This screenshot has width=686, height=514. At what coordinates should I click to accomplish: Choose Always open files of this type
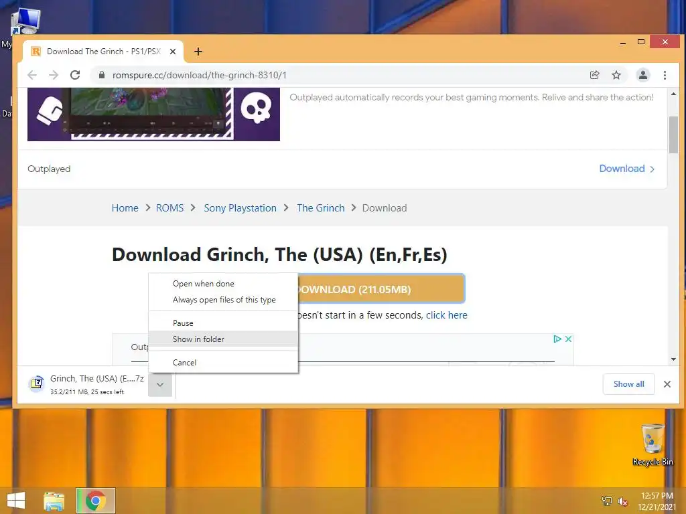223,300
